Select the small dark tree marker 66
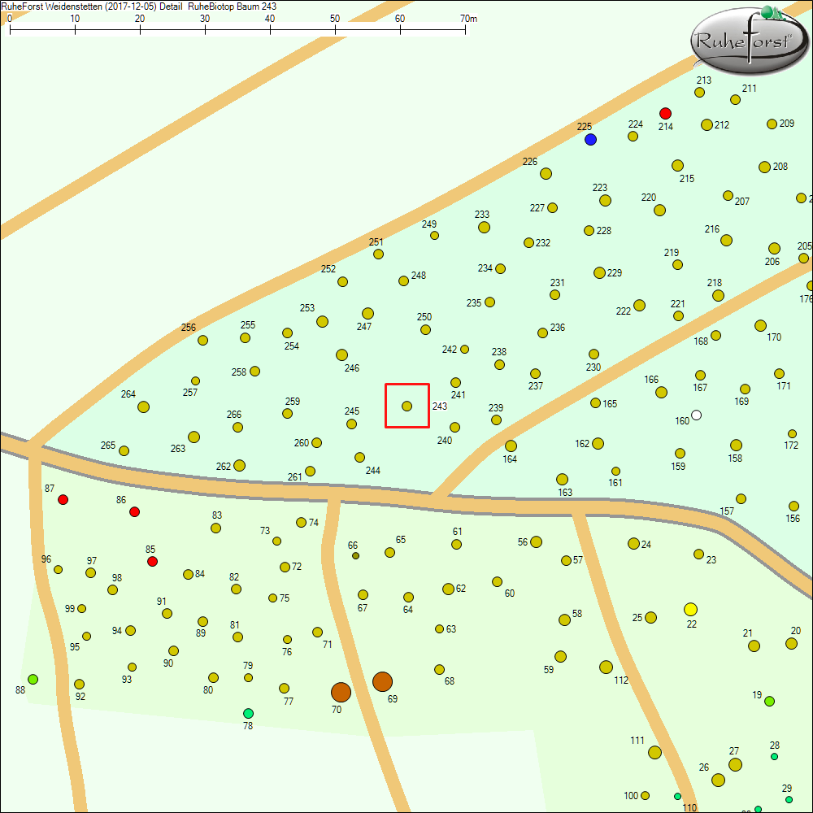 pos(355,556)
